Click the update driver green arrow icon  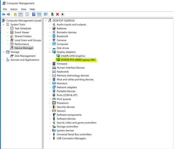click(x=53, y=14)
